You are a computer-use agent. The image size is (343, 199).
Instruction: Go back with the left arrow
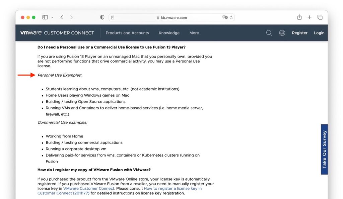(62, 17)
